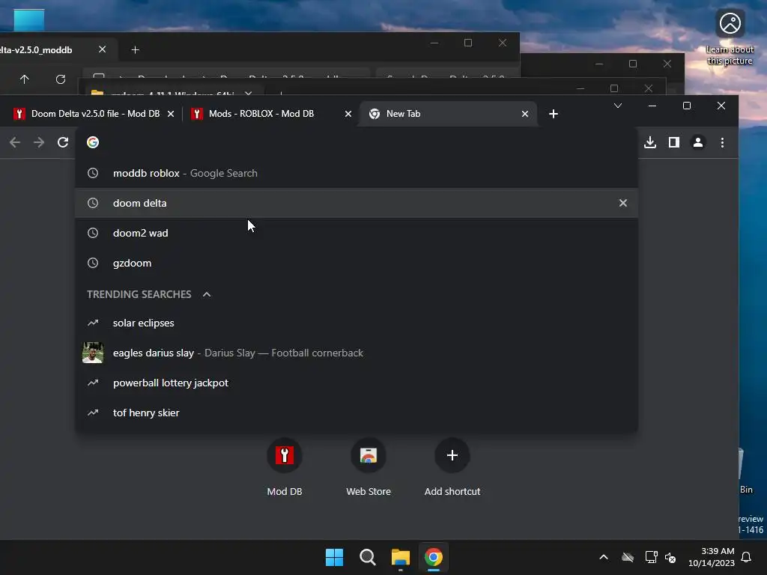Open a new Chrome tab
This screenshot has height=575, width=767.
554,114
